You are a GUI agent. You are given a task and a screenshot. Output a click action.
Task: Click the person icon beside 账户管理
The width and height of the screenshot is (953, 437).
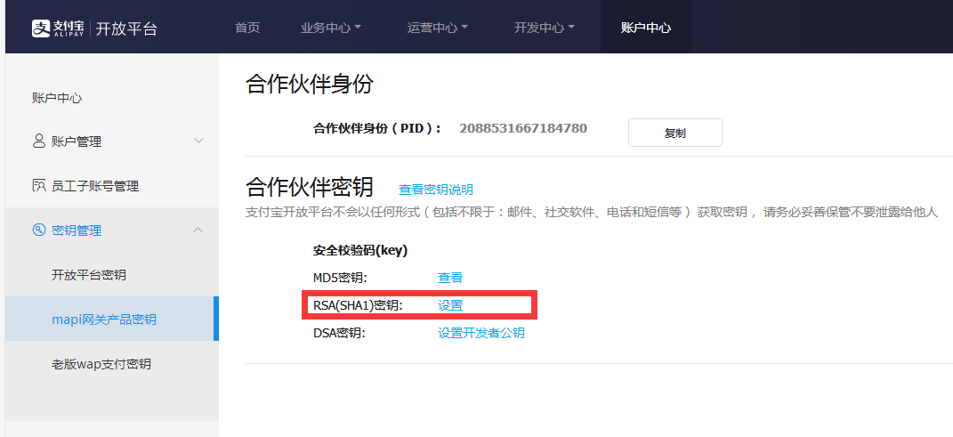[39, 142]
